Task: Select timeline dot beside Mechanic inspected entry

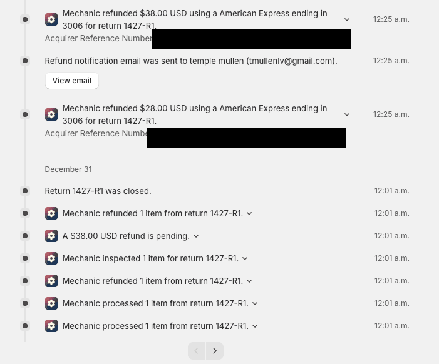Action: click(25, 258)
